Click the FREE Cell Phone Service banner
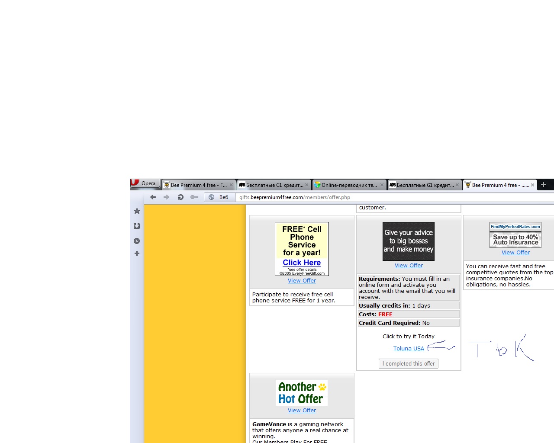 coord(302,249)
